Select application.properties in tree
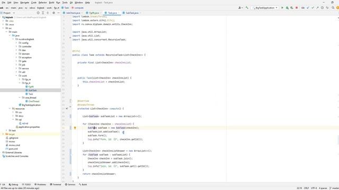The width and height of the screenshot is (339, 190). [x=29, y=127]
